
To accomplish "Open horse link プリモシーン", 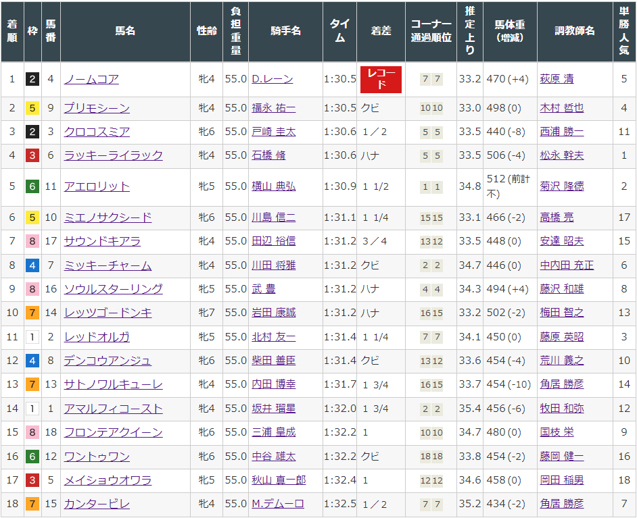I will 97,108.
